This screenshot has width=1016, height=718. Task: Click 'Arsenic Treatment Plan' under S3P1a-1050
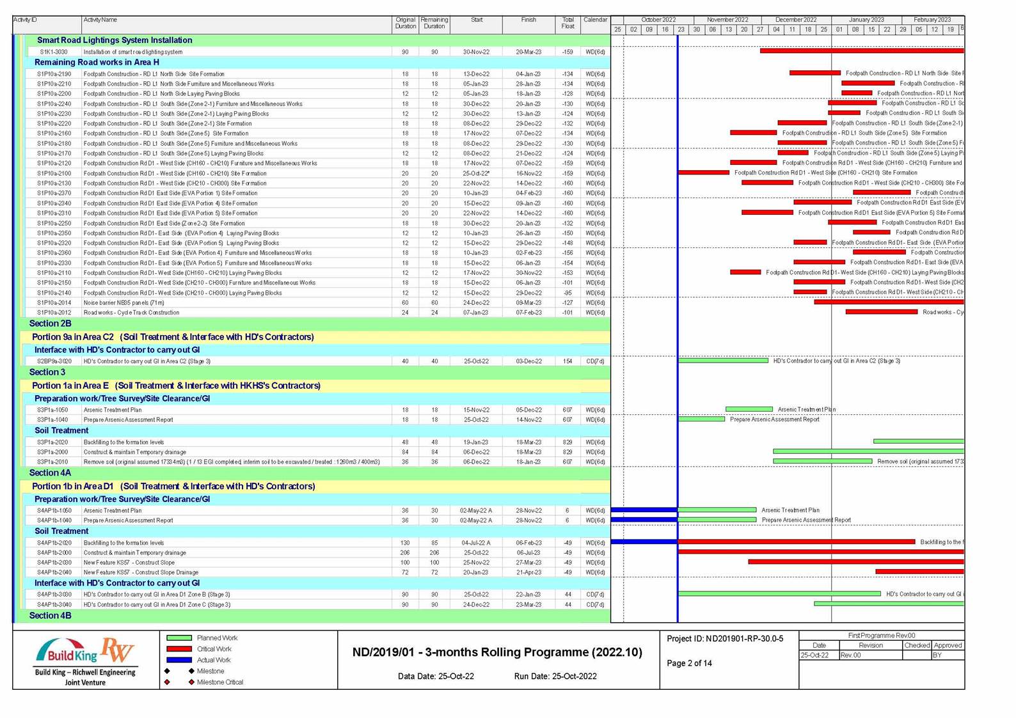click(113, 410)
